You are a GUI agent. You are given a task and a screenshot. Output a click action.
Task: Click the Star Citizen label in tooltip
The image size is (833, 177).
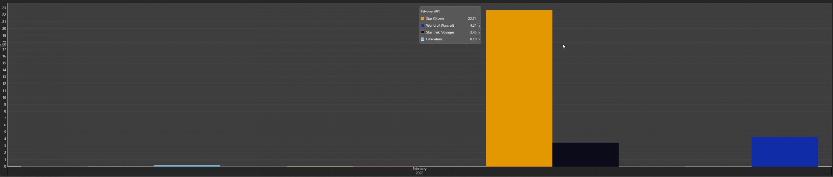coord(435,19)
